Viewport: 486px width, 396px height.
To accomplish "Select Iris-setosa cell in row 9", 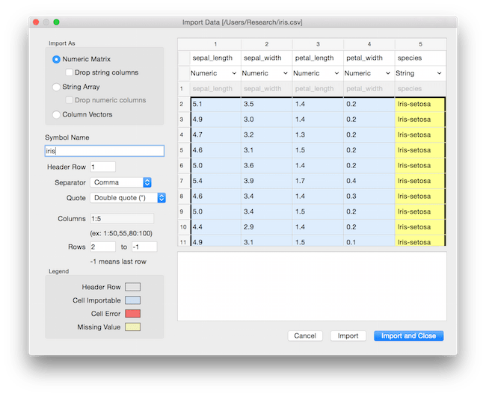I will click(x=420, y=211).
